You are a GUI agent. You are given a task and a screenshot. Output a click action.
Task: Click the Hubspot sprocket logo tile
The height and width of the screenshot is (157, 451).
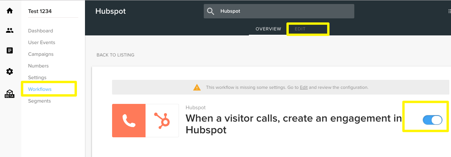162,121
